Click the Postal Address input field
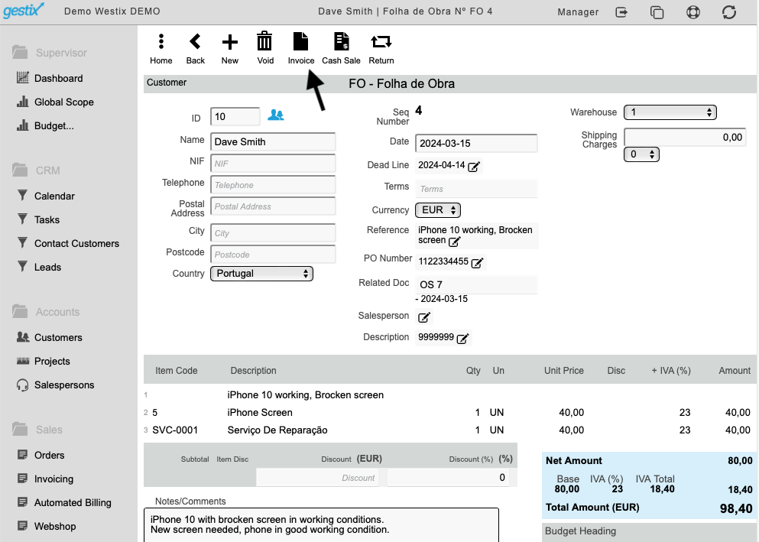The image size is (759, 542). 273,206
